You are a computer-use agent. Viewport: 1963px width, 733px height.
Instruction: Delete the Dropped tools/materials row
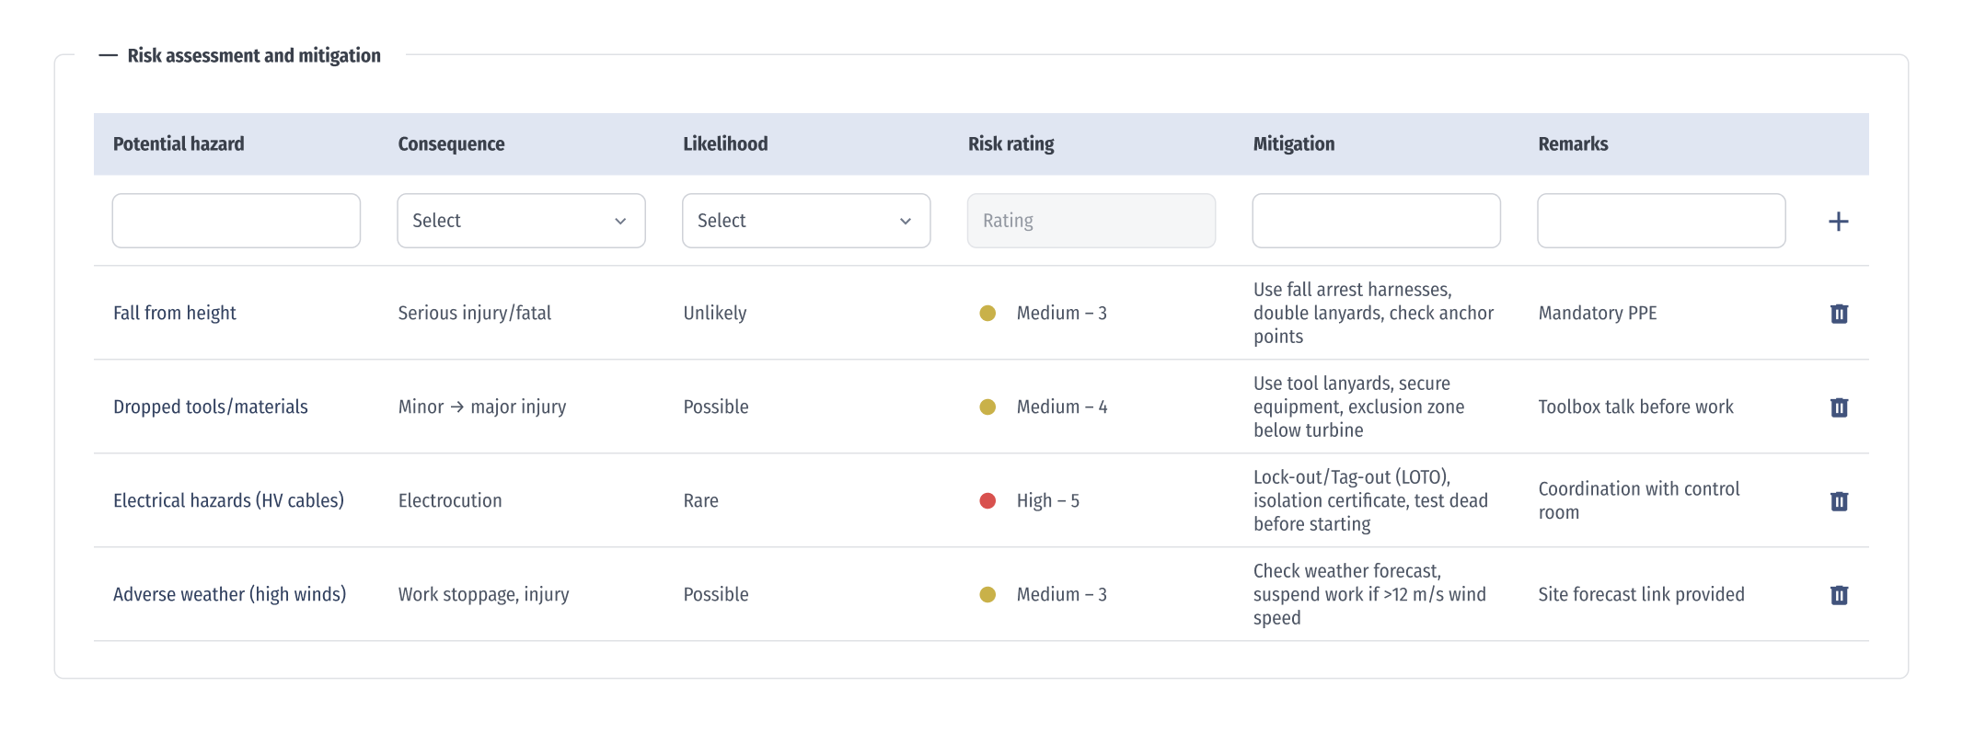tap(1839, 407)
